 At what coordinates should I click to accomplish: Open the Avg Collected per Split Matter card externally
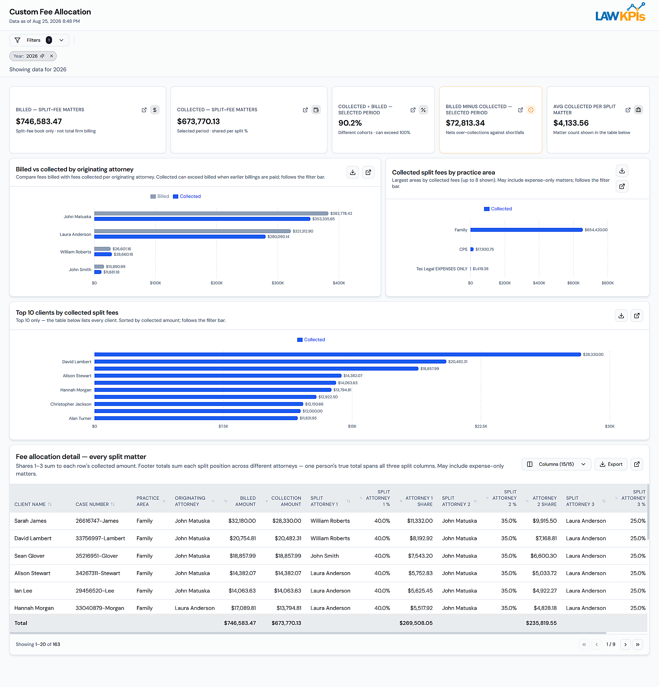pos(628,110)
